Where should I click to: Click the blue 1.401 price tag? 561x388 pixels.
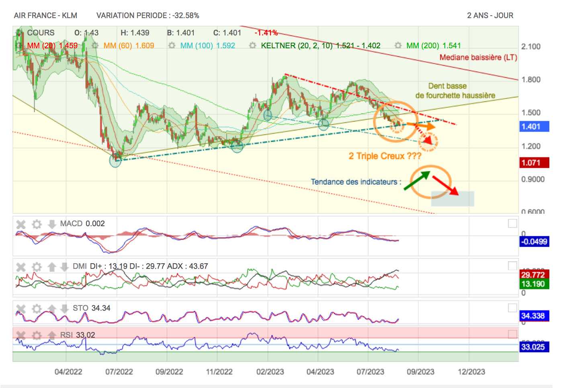tap(534, 126)
